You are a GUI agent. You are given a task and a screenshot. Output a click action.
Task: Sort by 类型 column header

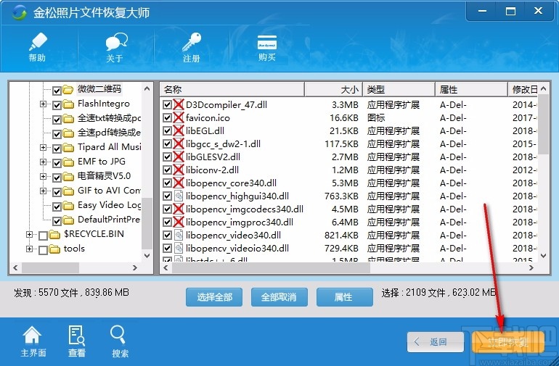click(x=399, y=89)
